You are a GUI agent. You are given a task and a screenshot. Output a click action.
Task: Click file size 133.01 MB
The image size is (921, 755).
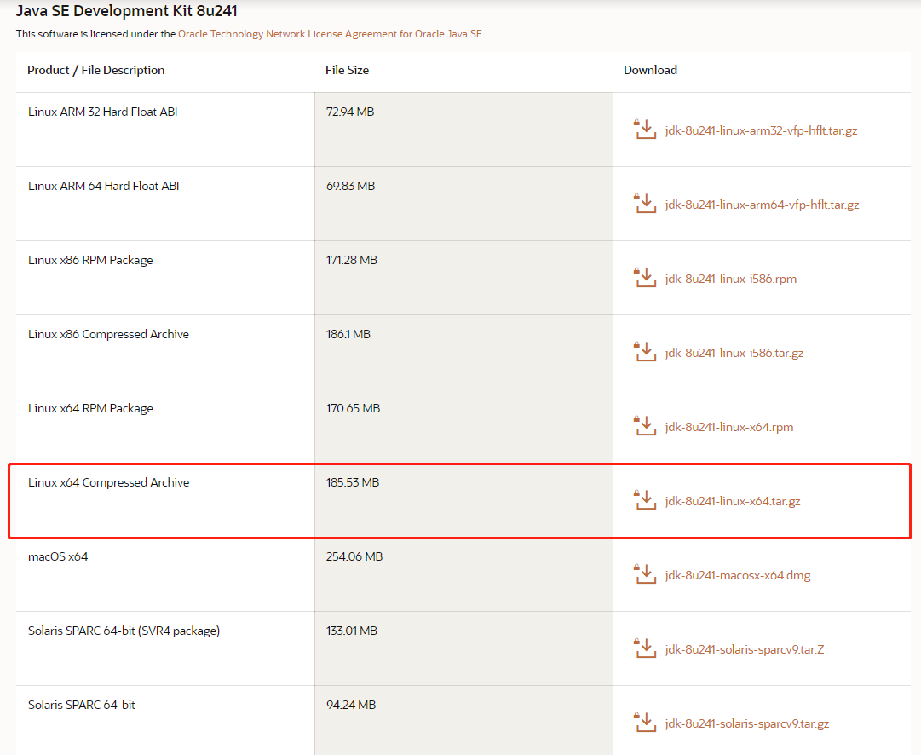pos(352,631)
